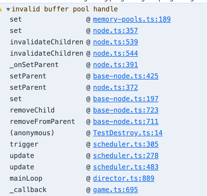Screen dimensions: 207x196
Task: Open base-node.ts:723 for removeChild
Action: tap(126, 110)
